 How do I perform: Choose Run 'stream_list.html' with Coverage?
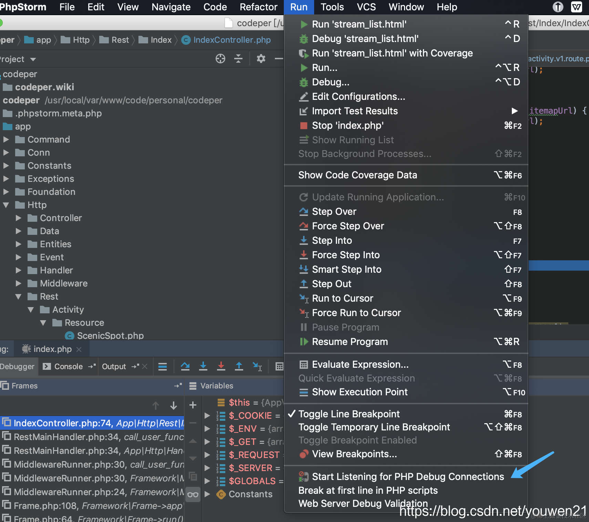406,53
